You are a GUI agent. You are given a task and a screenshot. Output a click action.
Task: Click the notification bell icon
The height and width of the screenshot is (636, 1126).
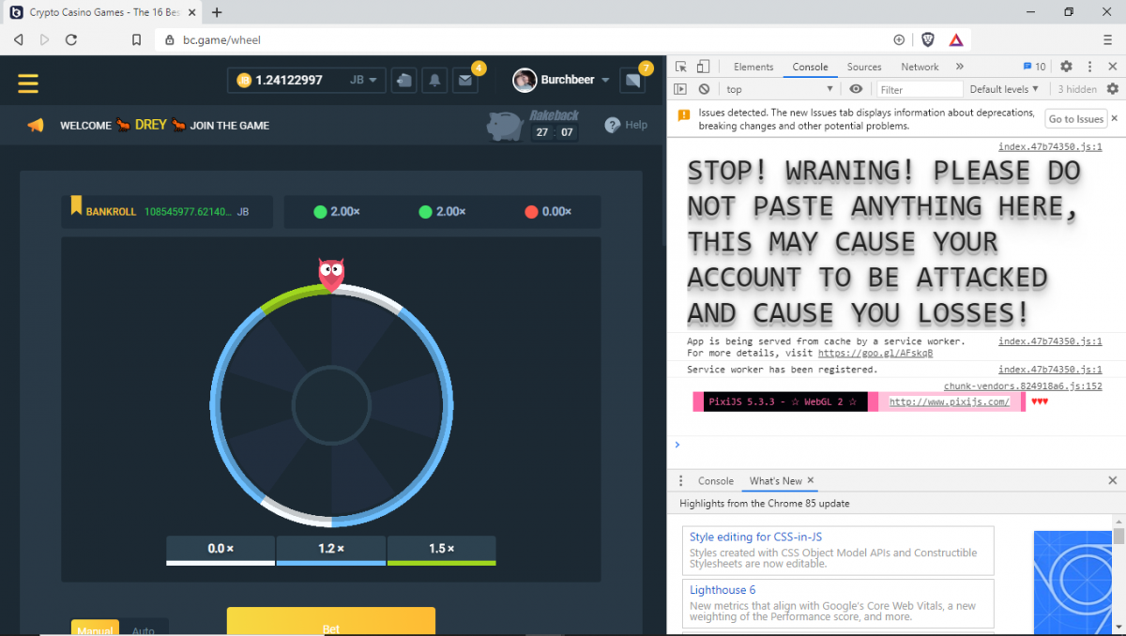pos(434,81)
